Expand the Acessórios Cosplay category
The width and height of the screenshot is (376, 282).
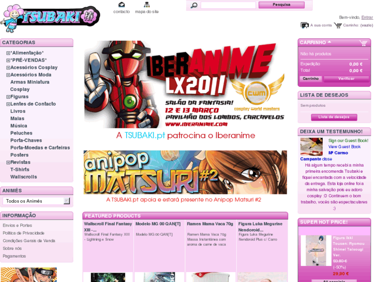(x=8, y=68)
